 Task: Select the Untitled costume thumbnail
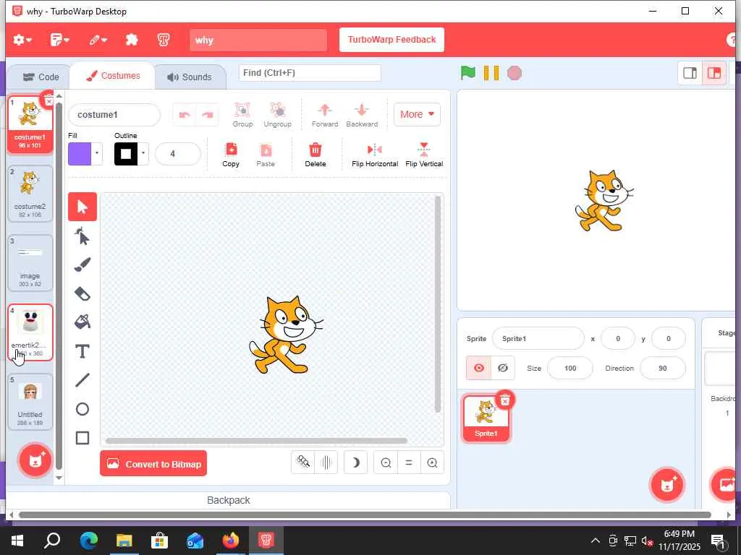click(30, 402)
